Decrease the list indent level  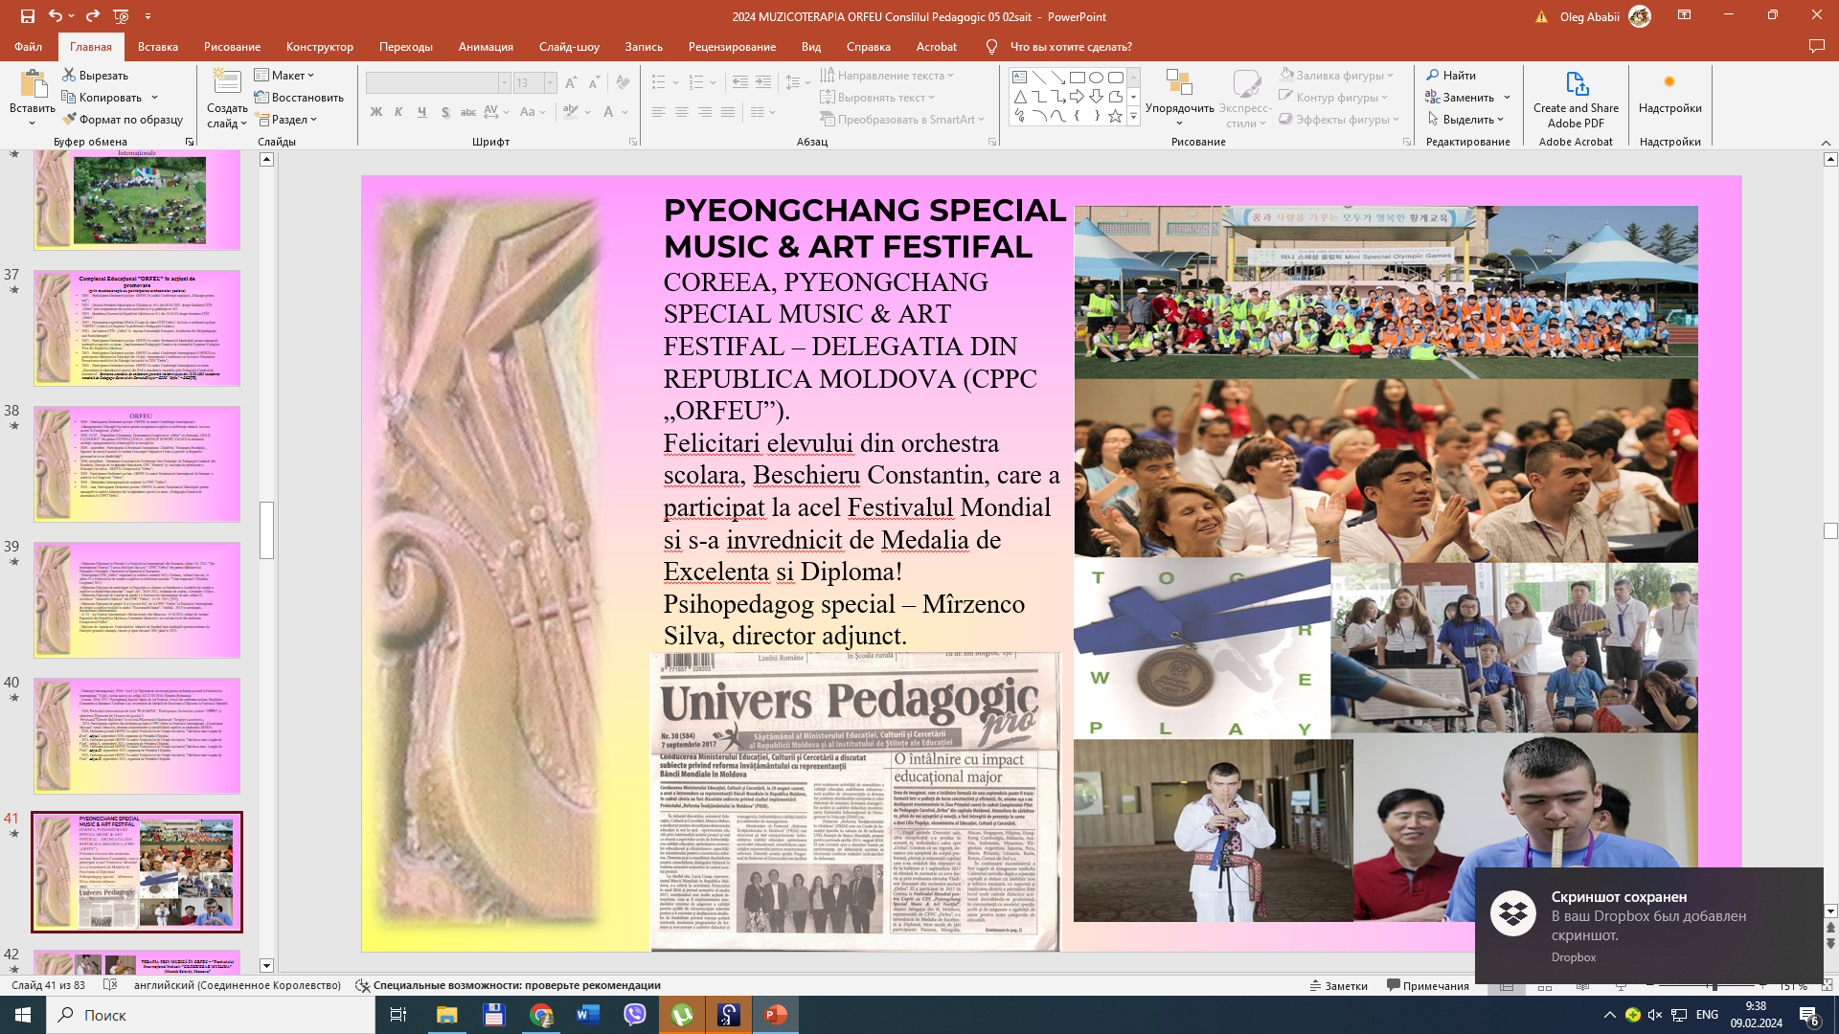(740, 82)
